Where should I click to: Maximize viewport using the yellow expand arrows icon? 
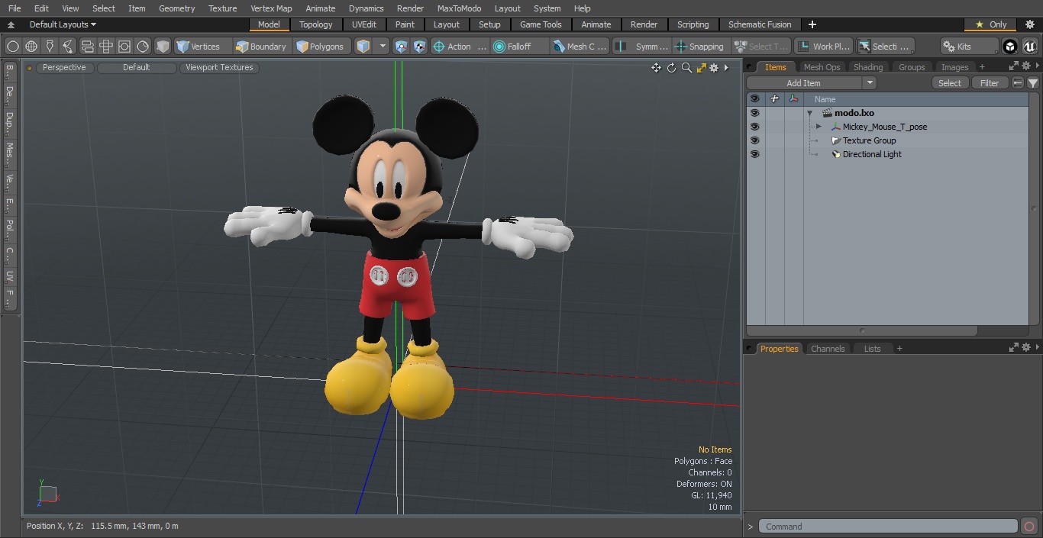701,68
